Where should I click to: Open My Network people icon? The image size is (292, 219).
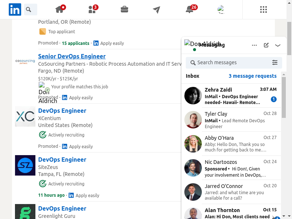[x=92, y=9]
